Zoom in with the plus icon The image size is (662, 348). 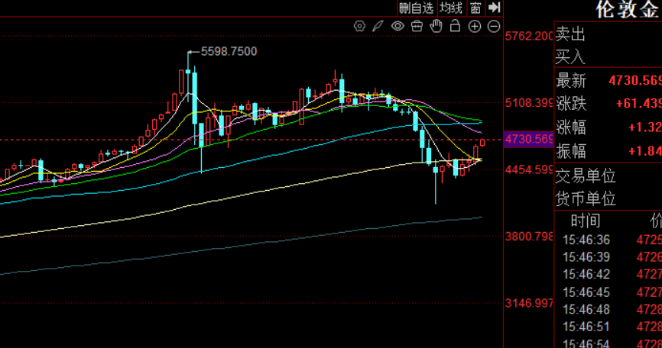[x=475, y=27]
